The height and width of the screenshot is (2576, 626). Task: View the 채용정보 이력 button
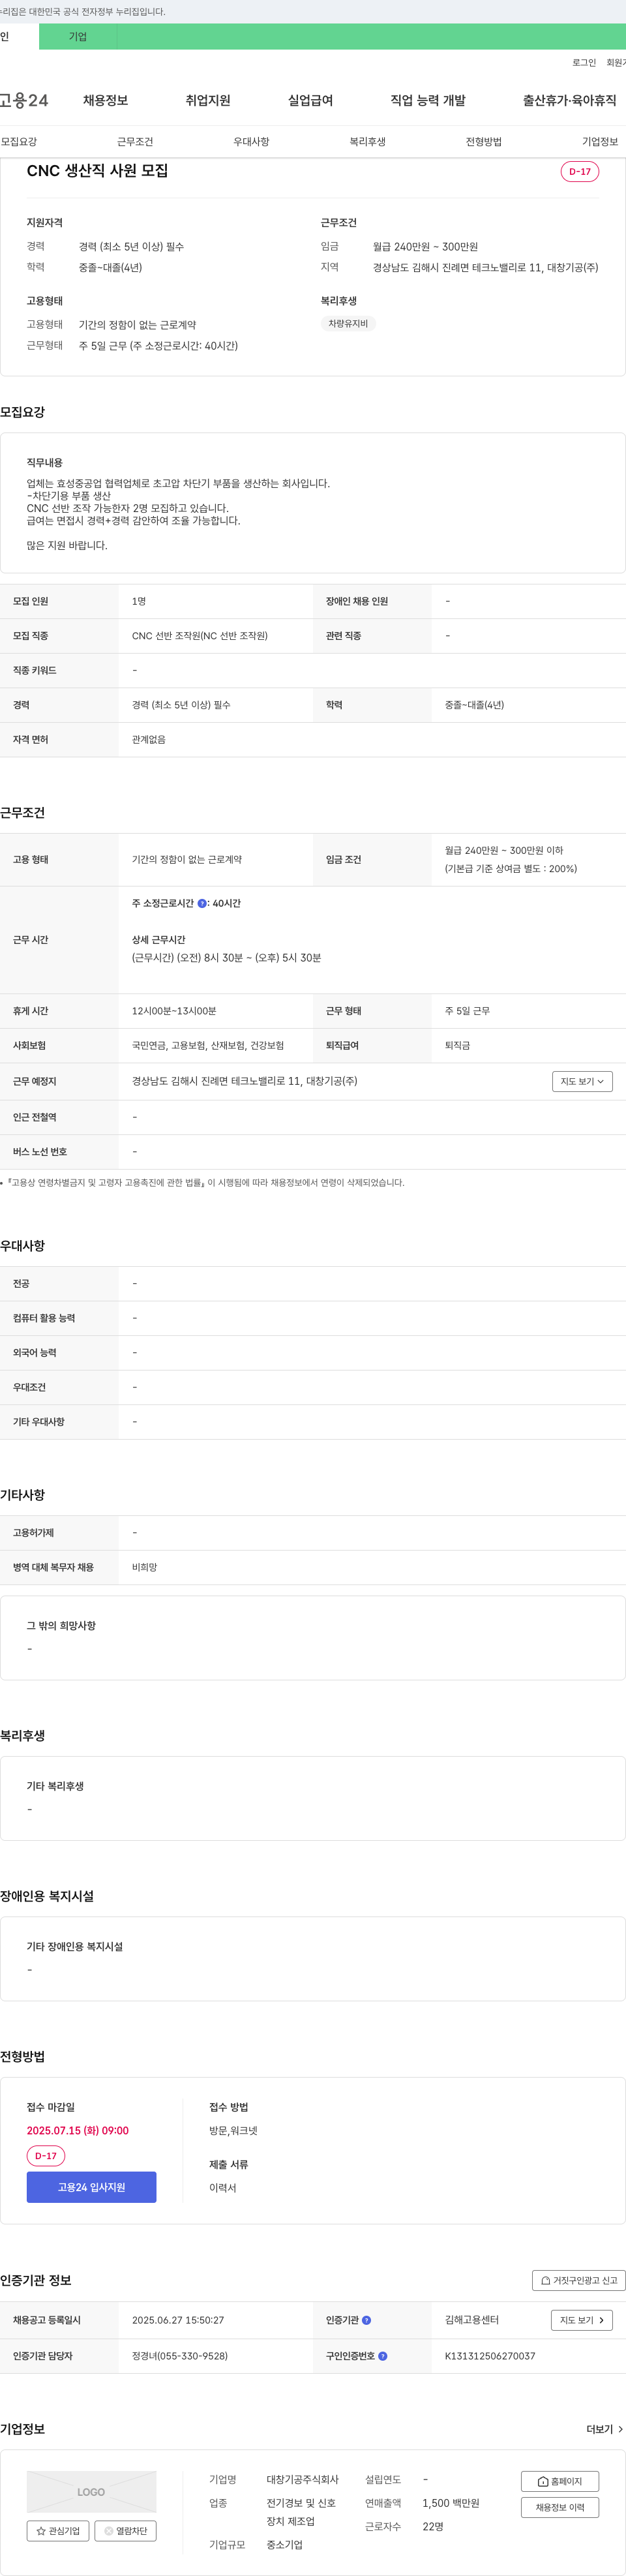[x=560, y=2507]
